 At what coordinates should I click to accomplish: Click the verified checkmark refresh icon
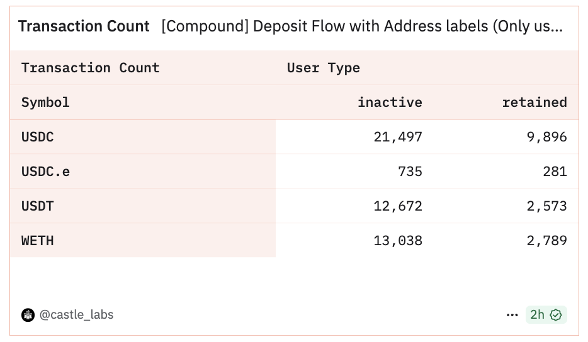click(x=556, y=315)
